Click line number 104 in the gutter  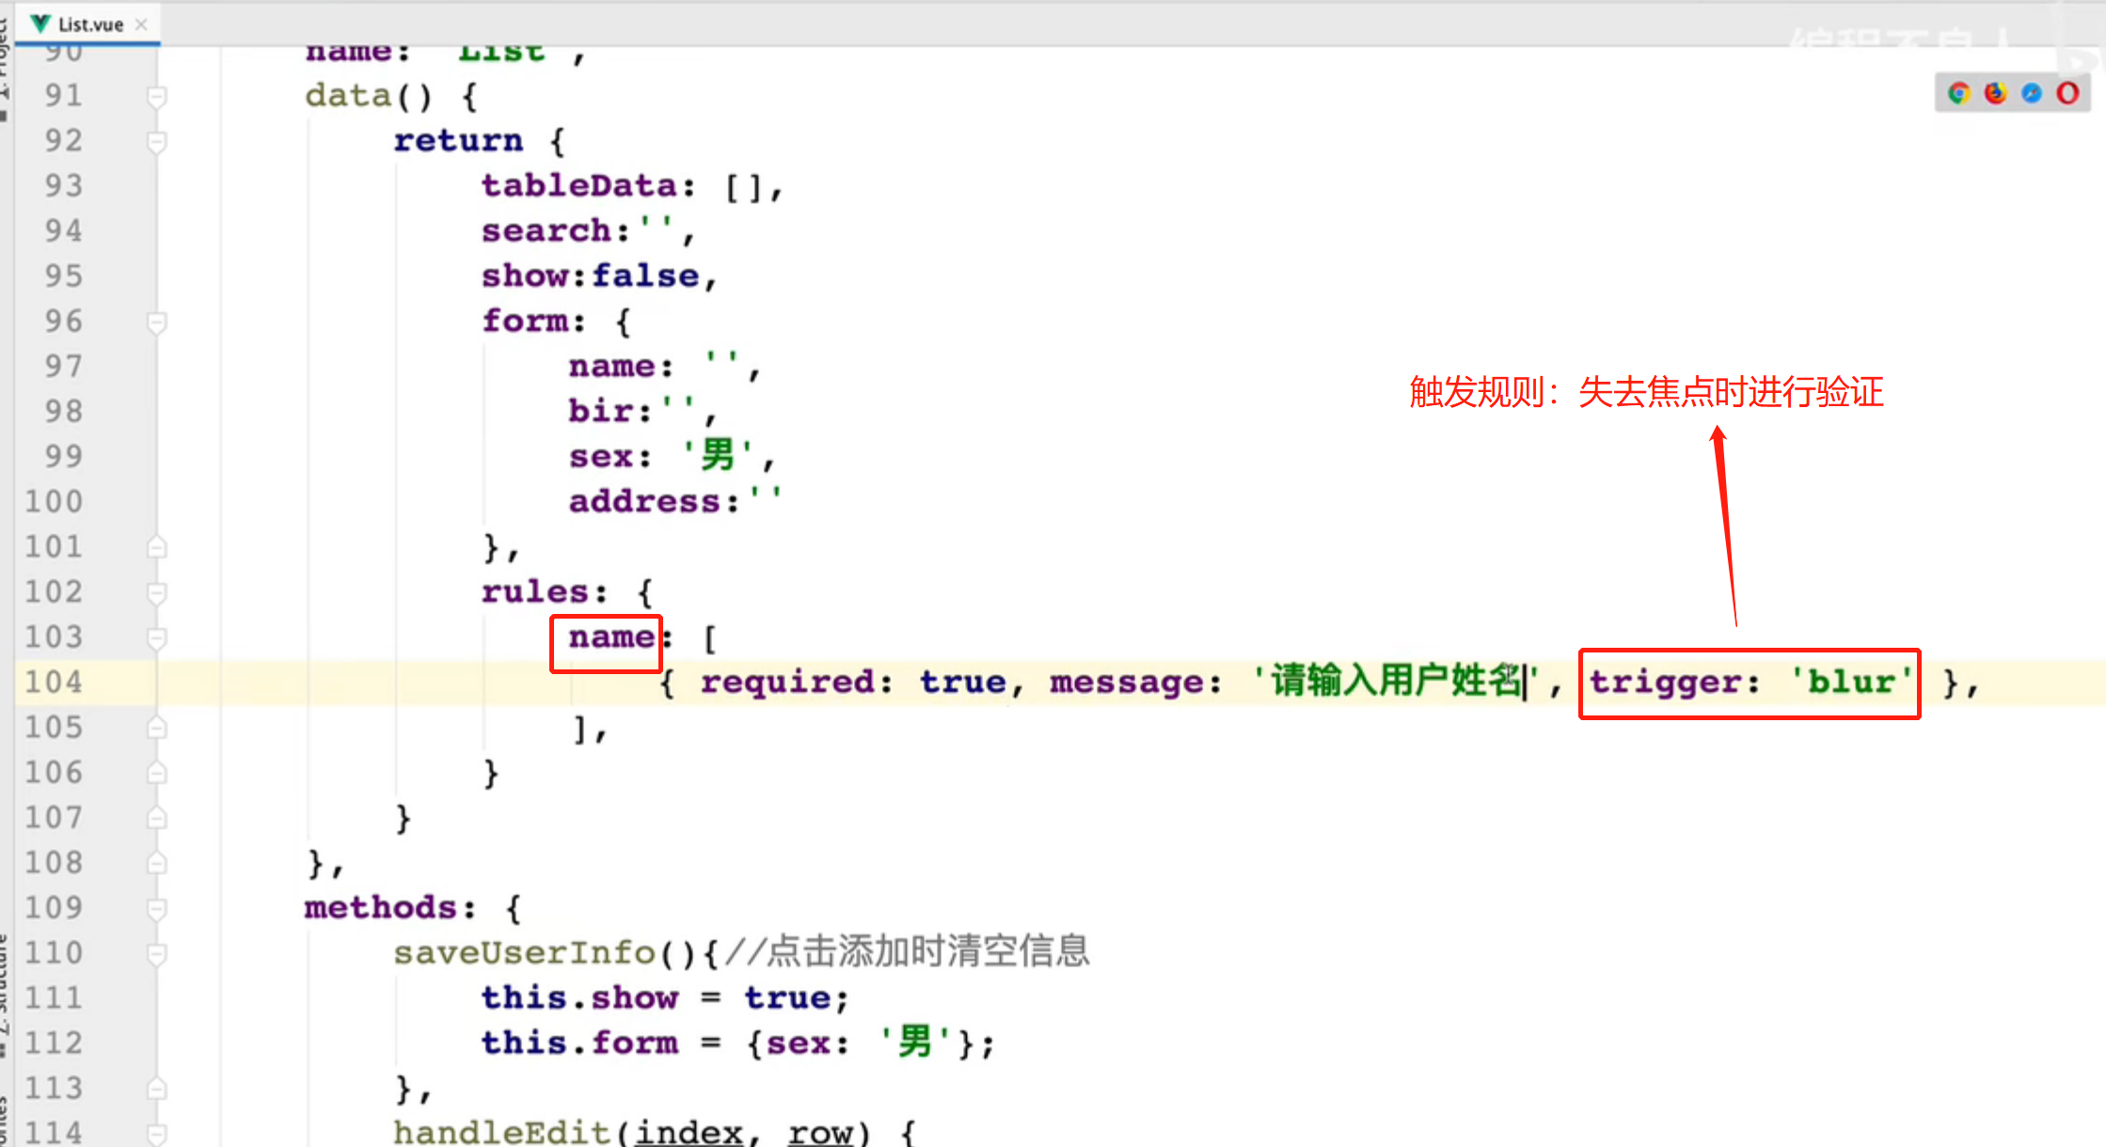click(54, 682)
